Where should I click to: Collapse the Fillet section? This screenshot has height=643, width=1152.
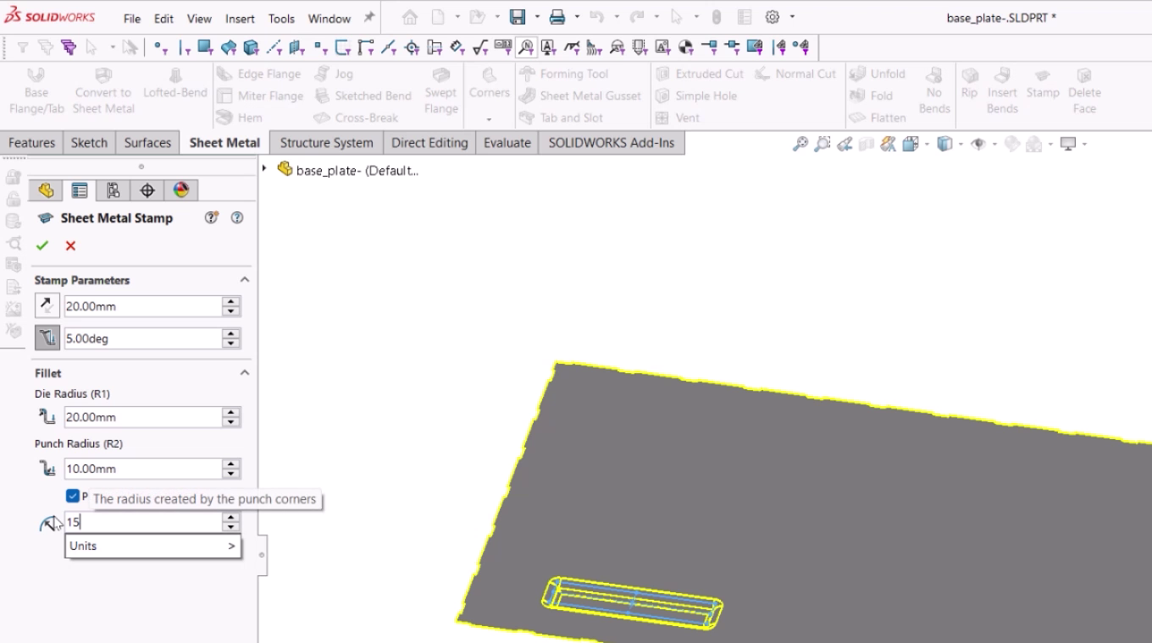click(x=245, y=372)
